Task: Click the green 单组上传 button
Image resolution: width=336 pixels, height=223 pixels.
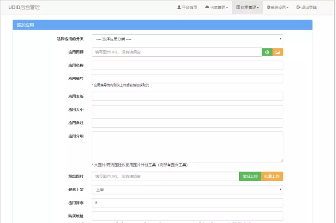Action: click(x=250, y=176)
